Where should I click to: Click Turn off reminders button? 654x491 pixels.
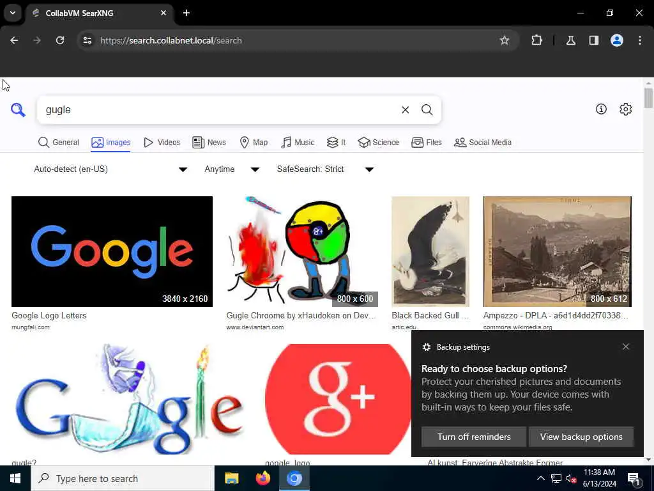[x=474, y=437]
